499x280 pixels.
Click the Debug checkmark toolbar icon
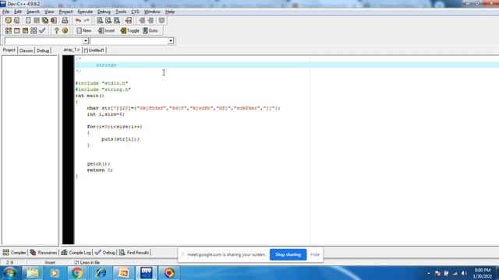point(42,30)
